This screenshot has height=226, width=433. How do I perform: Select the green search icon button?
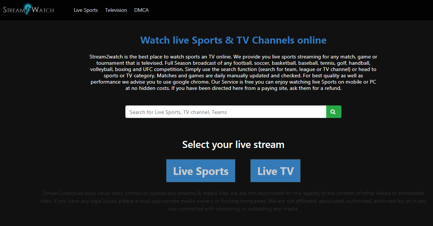(333, 111)
